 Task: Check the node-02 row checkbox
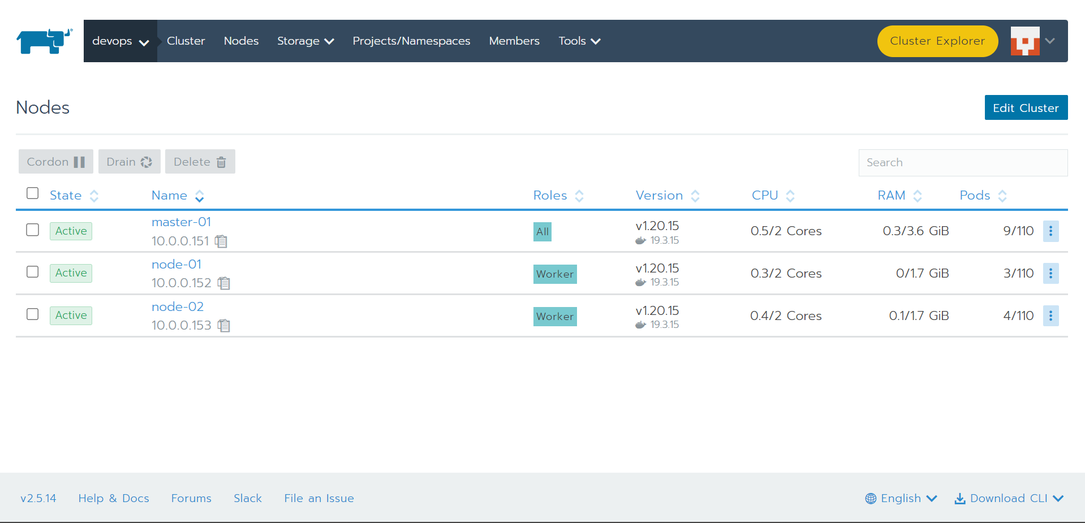point(33,314)
